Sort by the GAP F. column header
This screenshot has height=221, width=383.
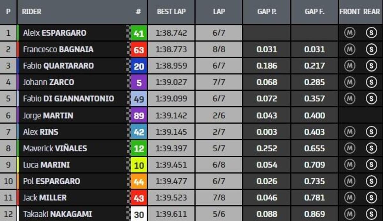coord(314,12)
